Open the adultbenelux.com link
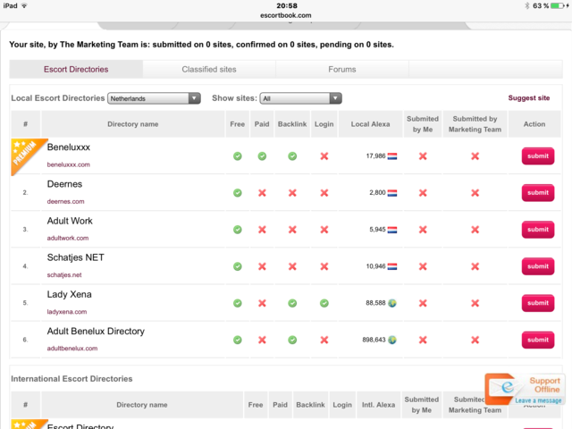572x429 pixels. (72, 349)
